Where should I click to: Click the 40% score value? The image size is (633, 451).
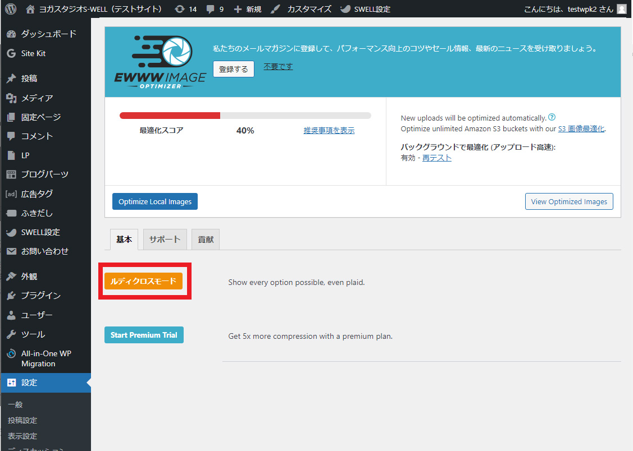tap(245, 131)
